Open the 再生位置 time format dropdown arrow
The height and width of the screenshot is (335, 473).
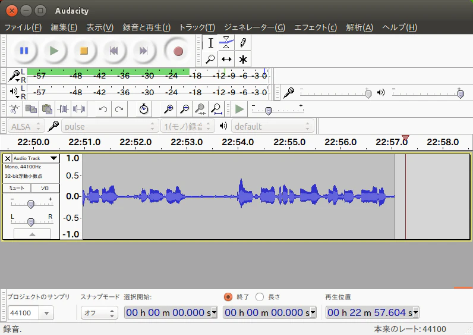(416, 312)
